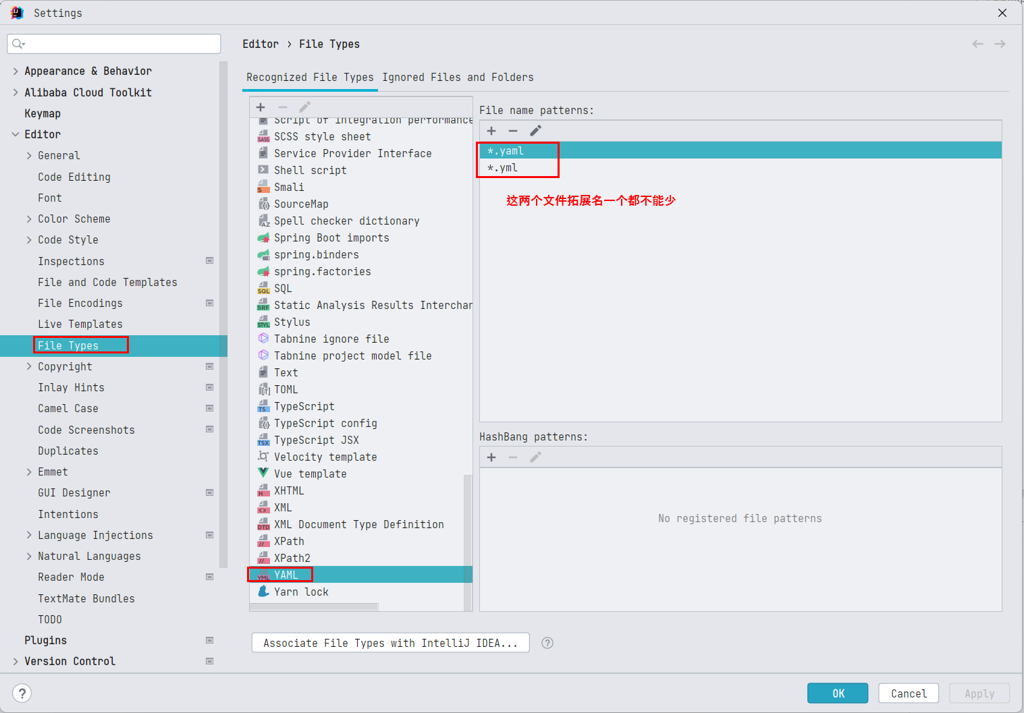The height and width of the screenshot is (713, 1024).
Task: Open Settings dialog help button
Action: point(22,693)
